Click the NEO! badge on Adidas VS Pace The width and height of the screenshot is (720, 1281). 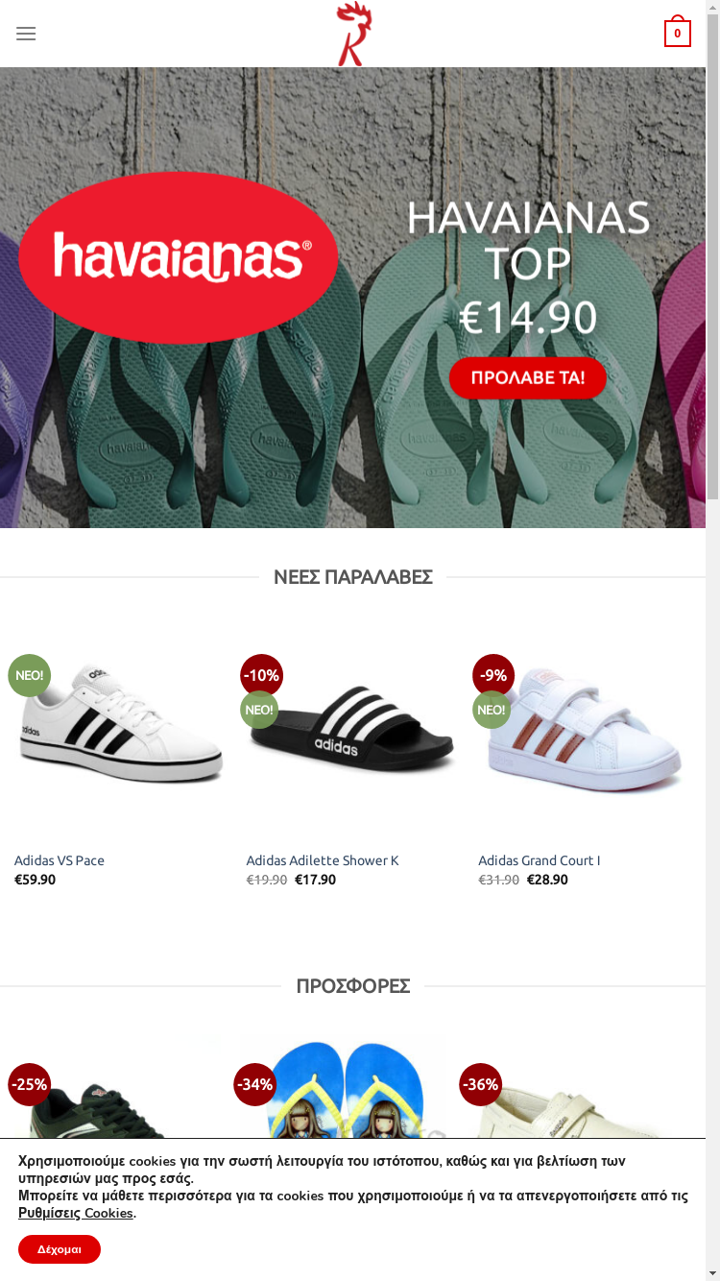[x=29, y=675]
